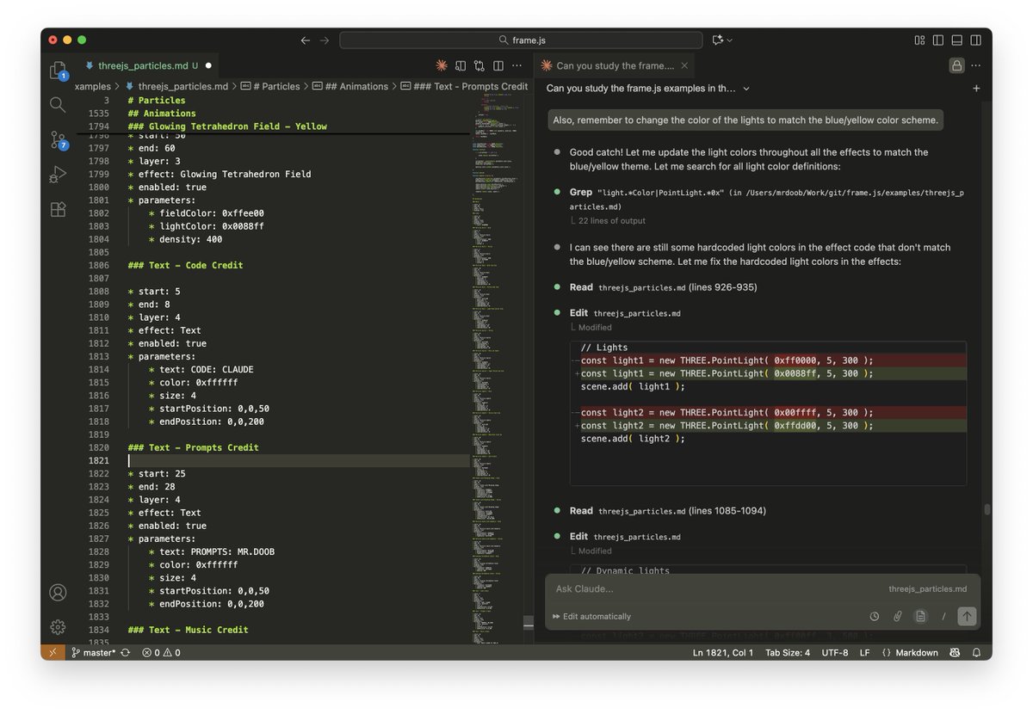
Task: Click the lock icon in Claude panel
Action: pyautogui.click(x=956, y=65)
